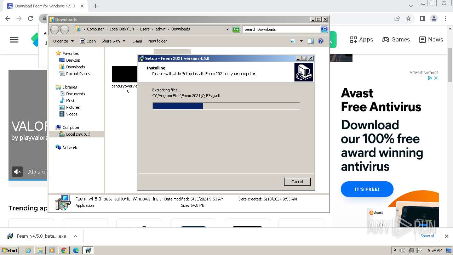The image size is (453, 255).
Task: Click the Explorer help icon
Action: (x=321, y=41)
